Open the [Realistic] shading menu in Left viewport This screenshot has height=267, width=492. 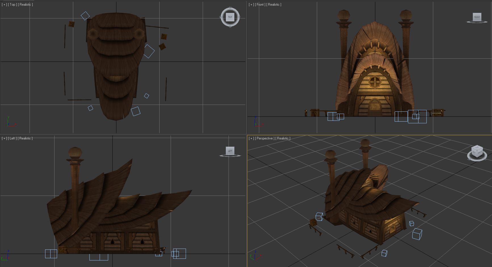25,138
